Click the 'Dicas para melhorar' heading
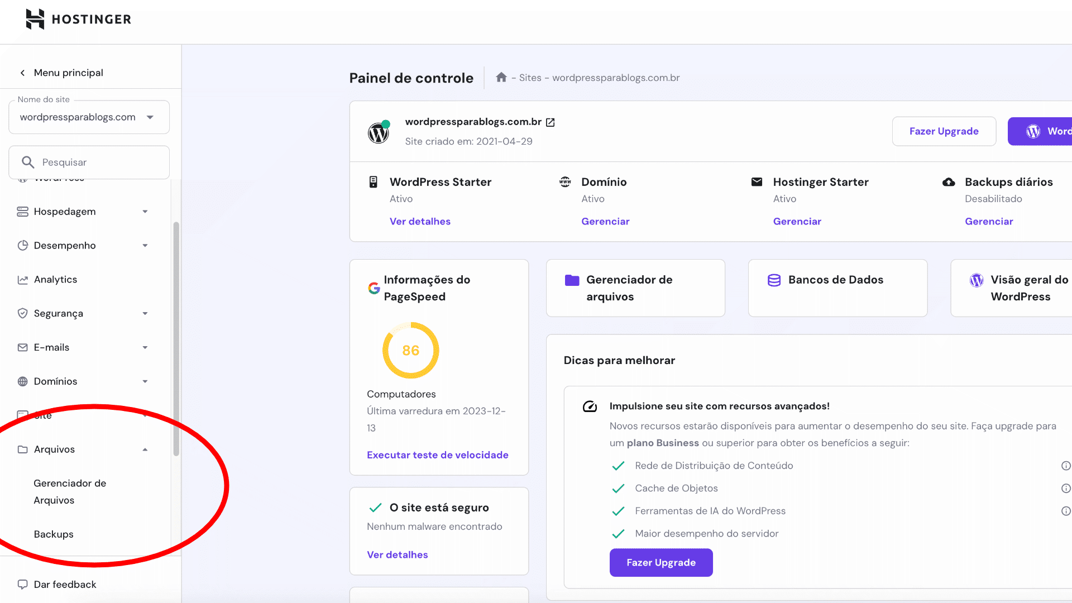Screen dimensions: 1072x603 tap(619, 361)
